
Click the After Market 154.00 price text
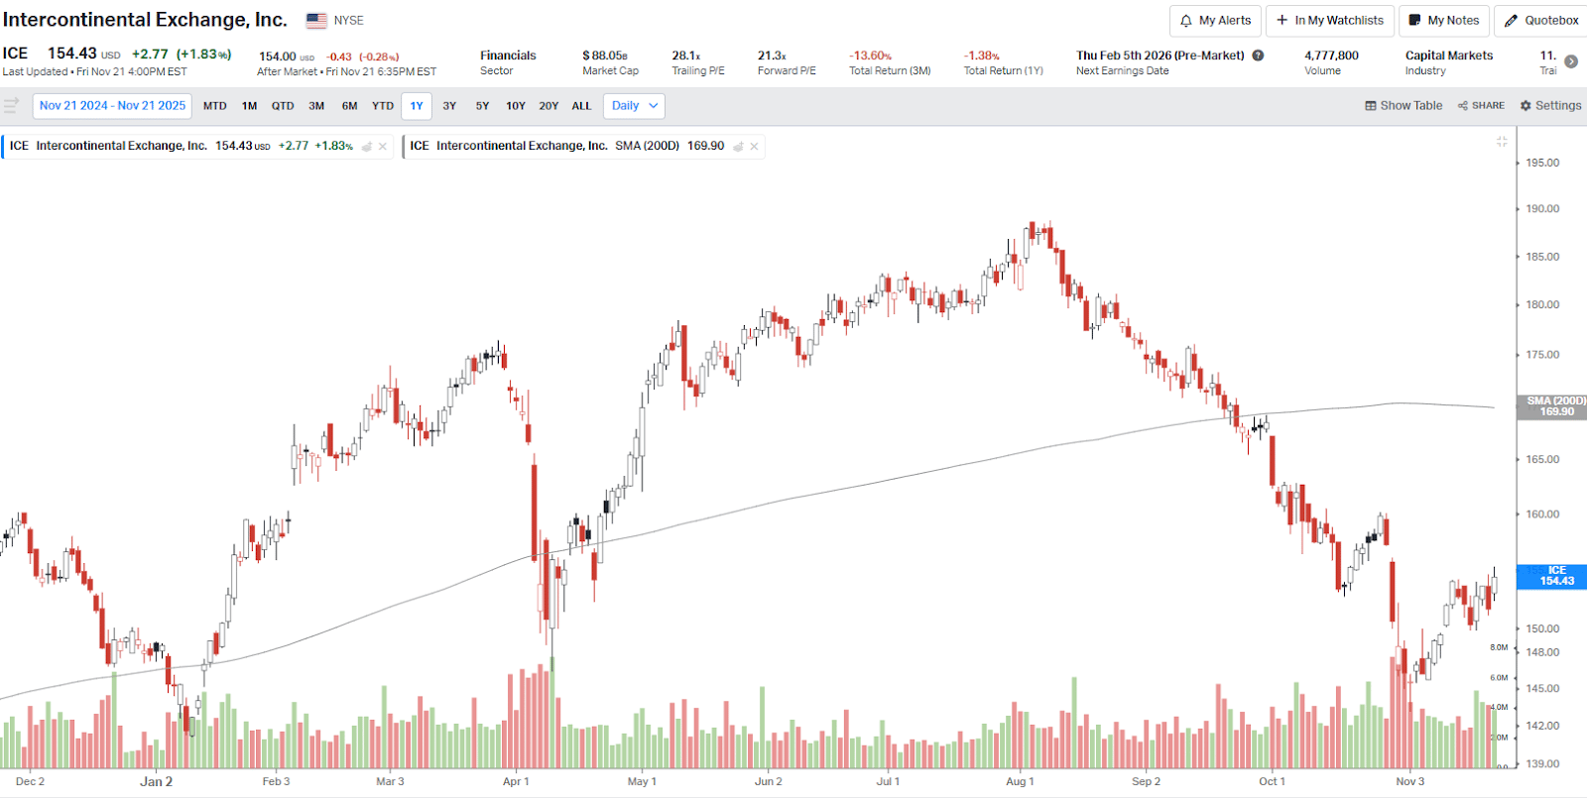pyautogui.click(x=278, y=57)
